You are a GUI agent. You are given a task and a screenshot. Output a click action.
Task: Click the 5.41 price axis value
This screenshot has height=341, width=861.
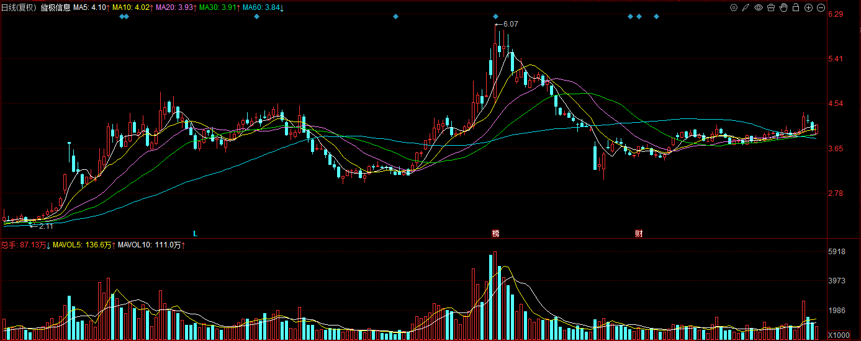click(837, 59)
